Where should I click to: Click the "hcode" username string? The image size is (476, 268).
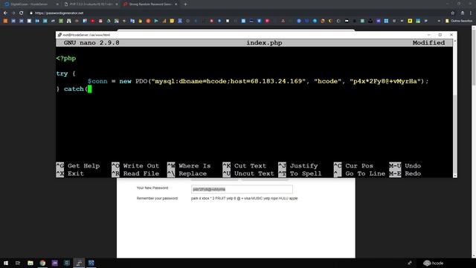327,81
